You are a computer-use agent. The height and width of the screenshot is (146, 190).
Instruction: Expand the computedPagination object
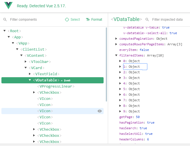[117, 39]
